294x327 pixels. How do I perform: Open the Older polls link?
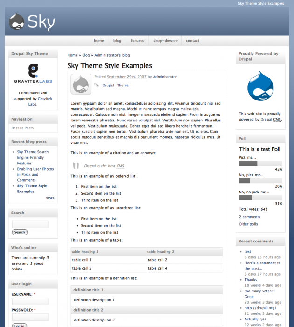pos(248,224)
